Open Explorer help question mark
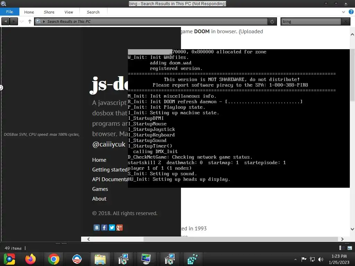The image size is (355, 266). (x=351, y=12)
